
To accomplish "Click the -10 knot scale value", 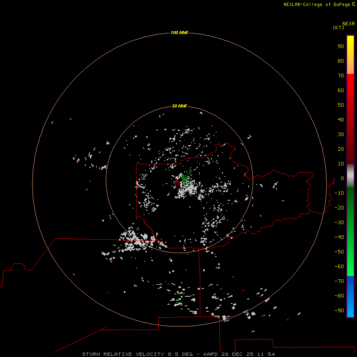I will 339,193.
